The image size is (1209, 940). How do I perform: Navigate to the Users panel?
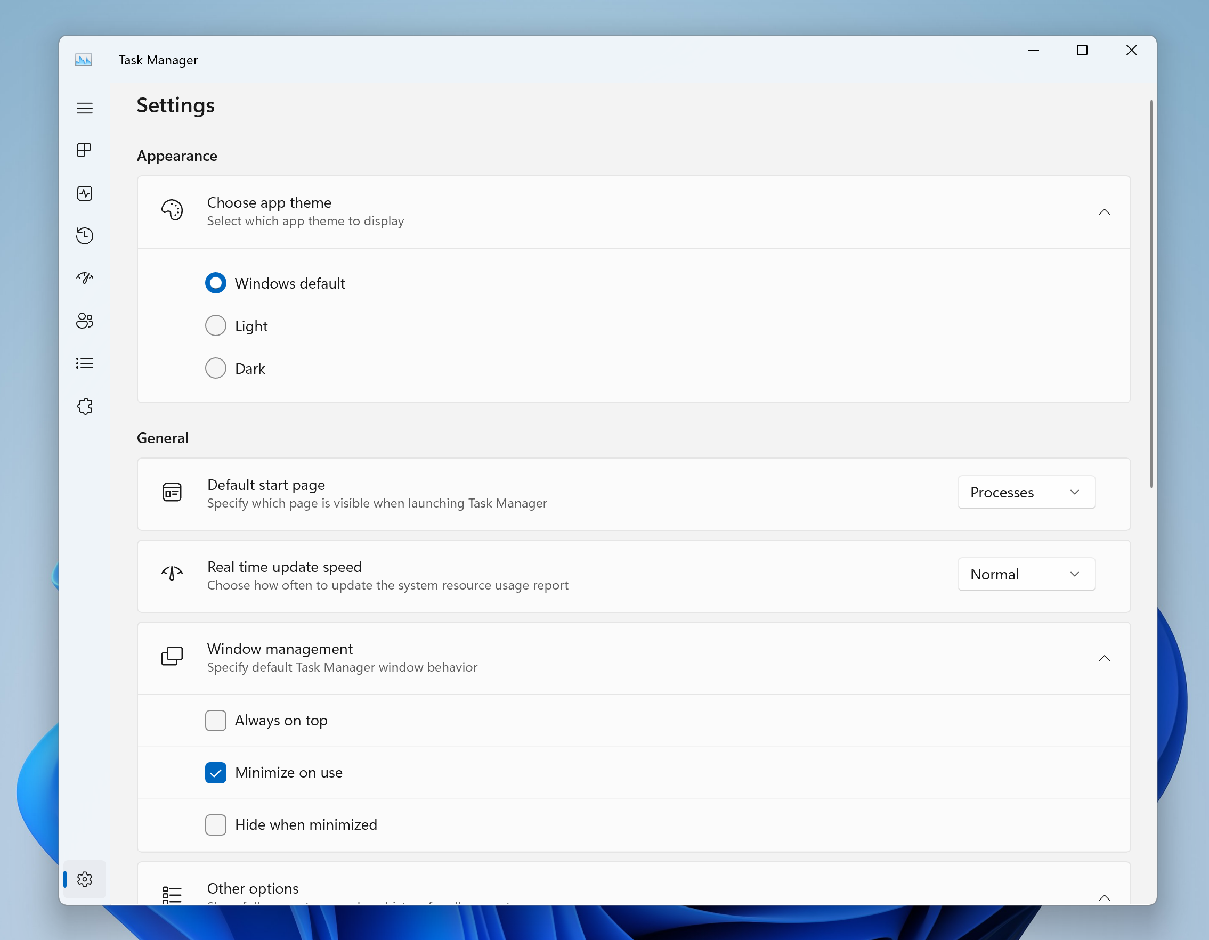[85, 320]
